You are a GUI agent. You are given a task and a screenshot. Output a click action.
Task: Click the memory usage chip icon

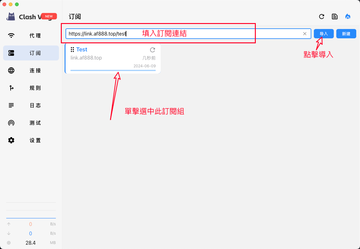click(9, 243)
